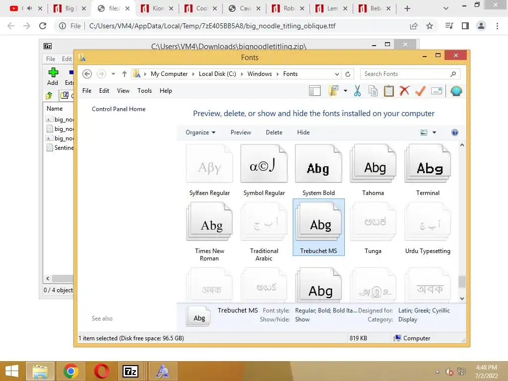
Task: Click the Rename icon in Fonts toolbar
Action: 437,91
